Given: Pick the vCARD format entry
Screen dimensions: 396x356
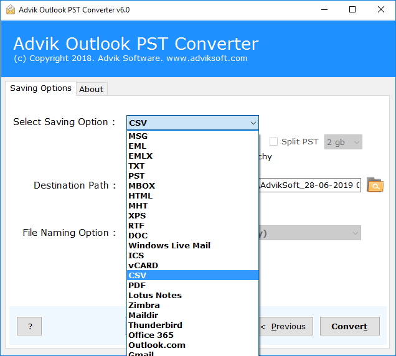Looking at the screenshot, I should pos(143,265).
